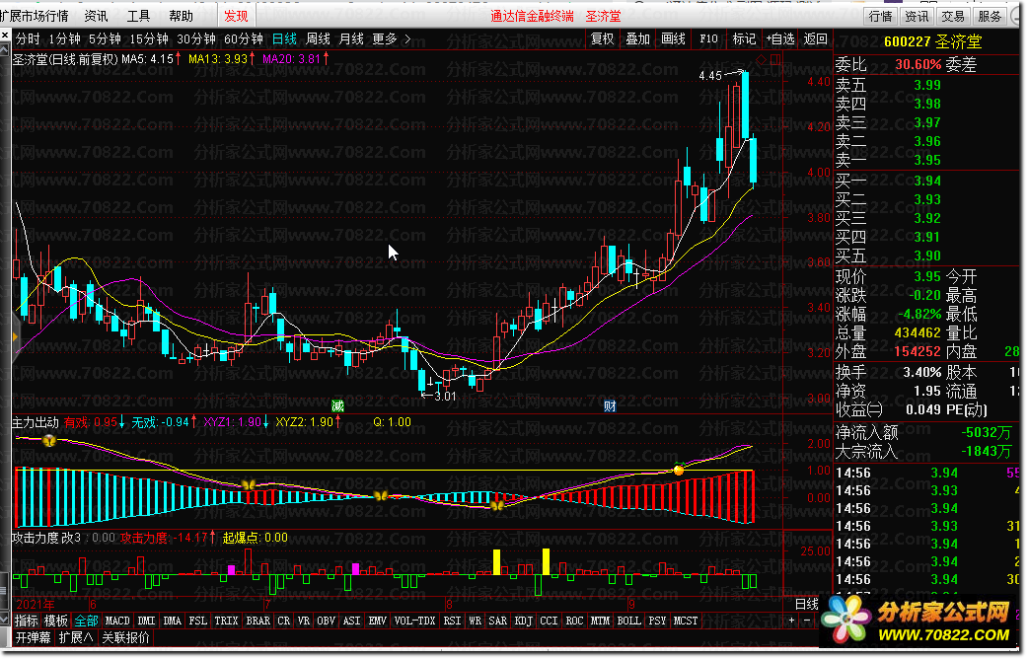Select the 日线 daily period tab
This screenshot has width=1028, height=659.
click(284, 39)
